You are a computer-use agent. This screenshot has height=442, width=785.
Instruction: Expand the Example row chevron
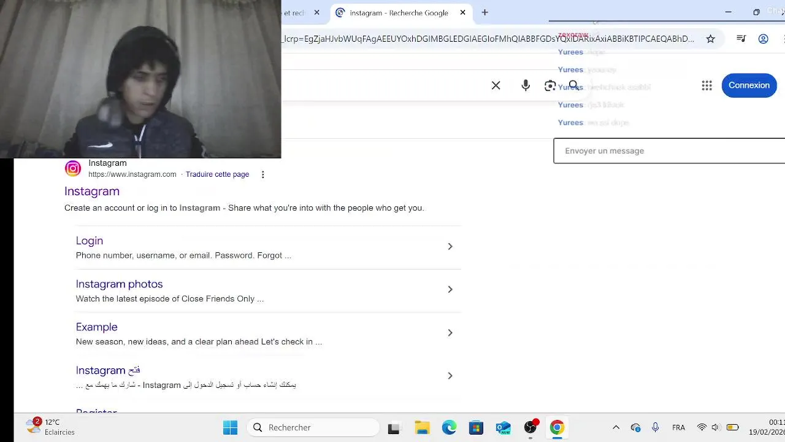point(450,332)
